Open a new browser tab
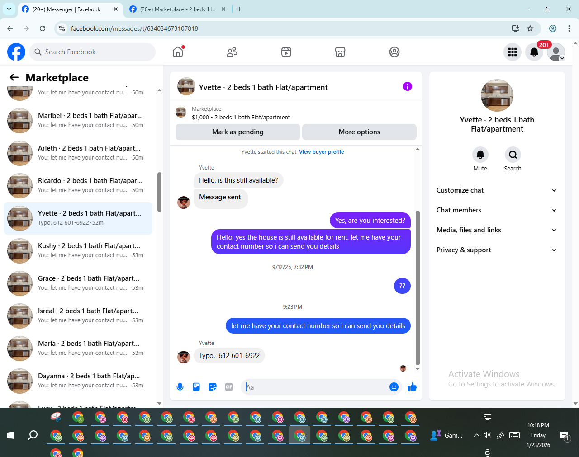 [x=240, y=9]
